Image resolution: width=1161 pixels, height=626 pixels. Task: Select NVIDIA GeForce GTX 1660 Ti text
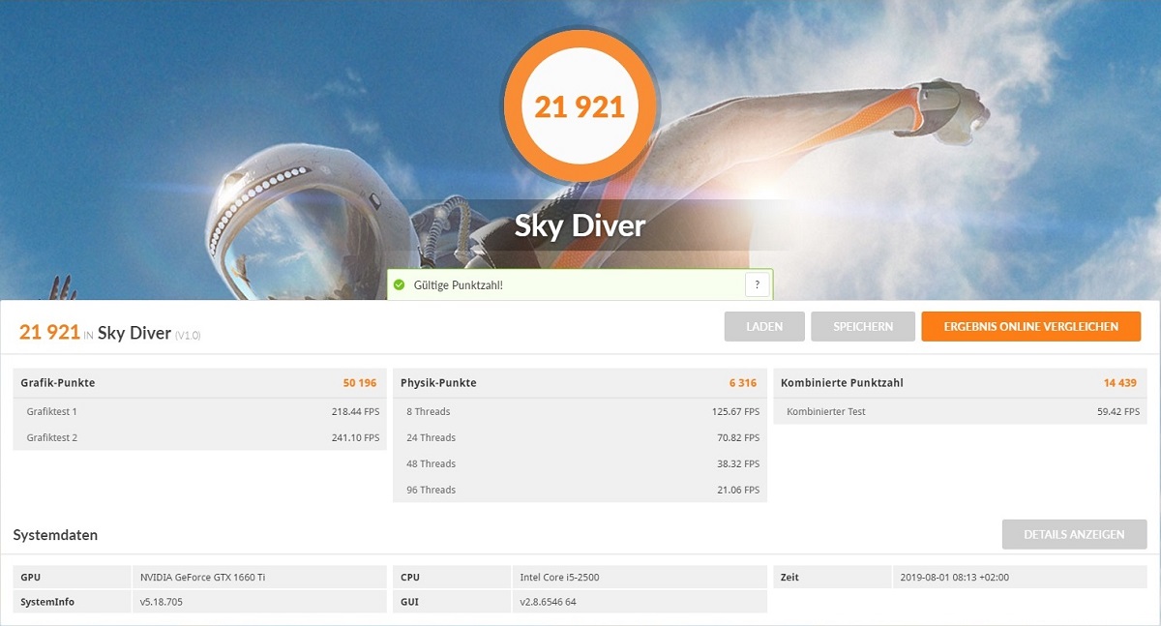pos(203,578)
